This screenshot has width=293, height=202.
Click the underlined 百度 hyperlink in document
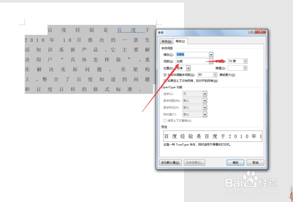click(131, 30)
